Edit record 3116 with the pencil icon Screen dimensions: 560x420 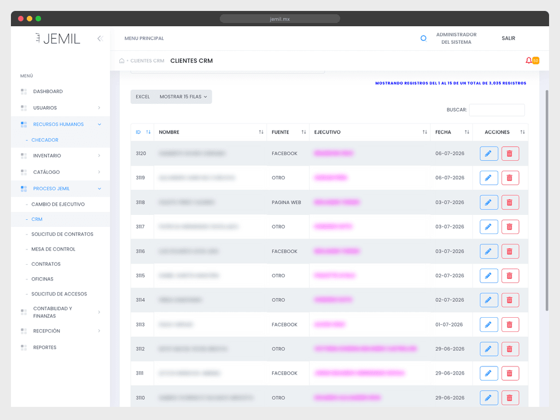488,252
